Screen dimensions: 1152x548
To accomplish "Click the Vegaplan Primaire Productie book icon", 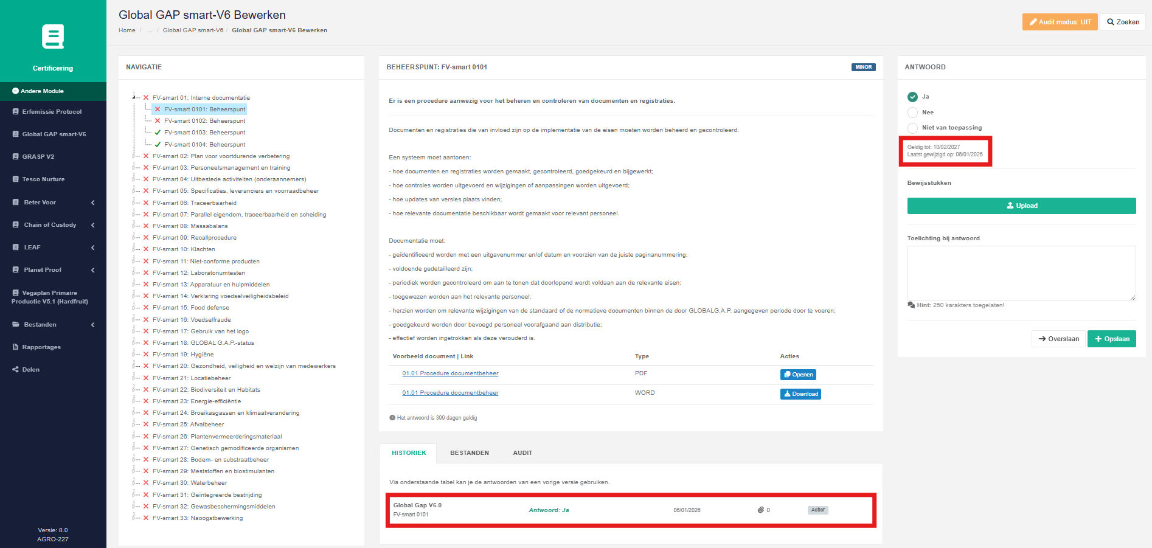I will point(16,293).
